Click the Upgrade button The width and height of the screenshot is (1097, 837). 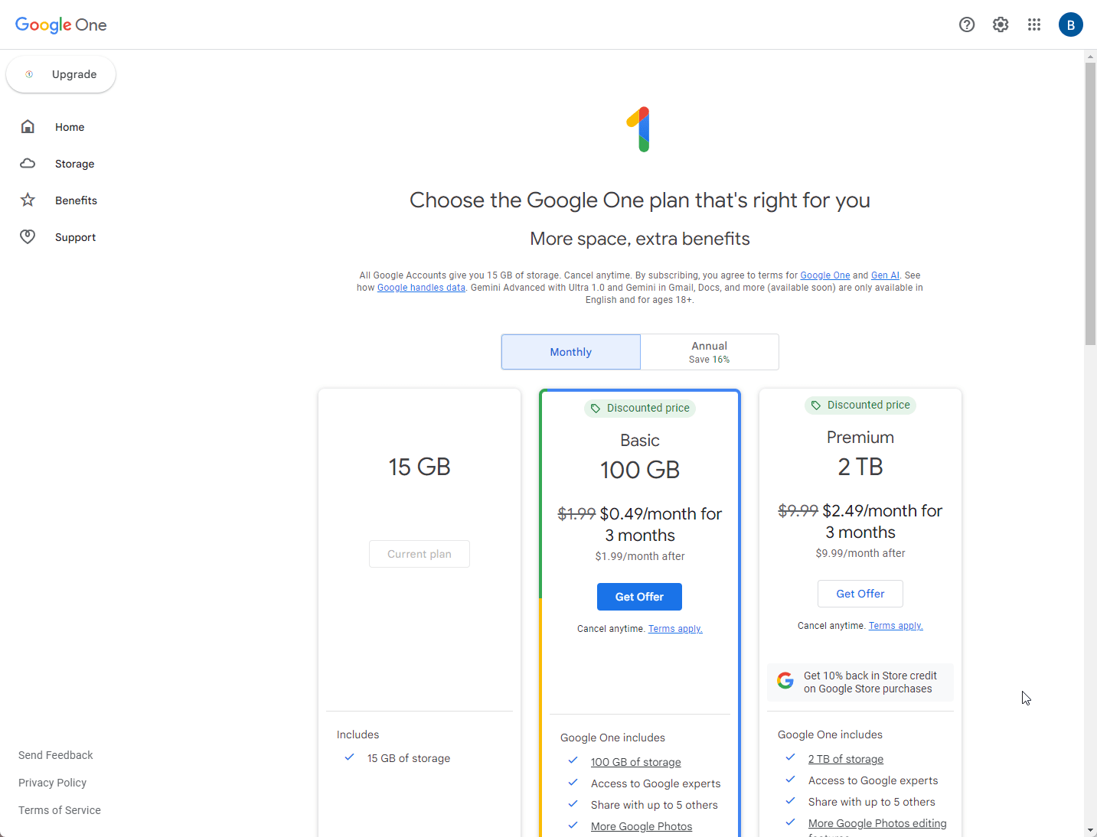[60, 74]
